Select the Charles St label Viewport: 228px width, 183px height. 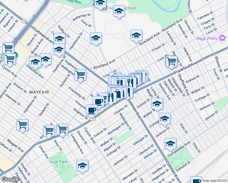coord(121,110)
